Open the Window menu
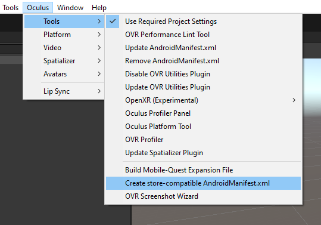This screenshot has height=225, width=321. (70, 8)
